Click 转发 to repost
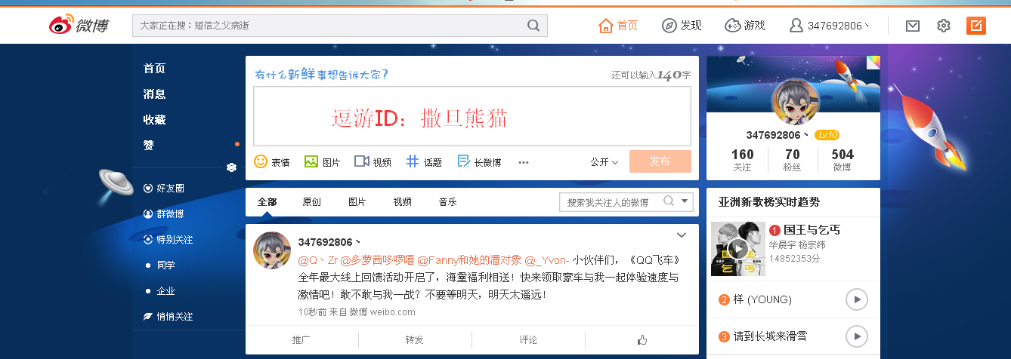This screenshot has width=1011, height=359. click(414, 340)
